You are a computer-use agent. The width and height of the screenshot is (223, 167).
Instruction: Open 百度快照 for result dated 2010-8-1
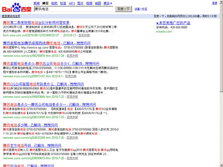71,76
